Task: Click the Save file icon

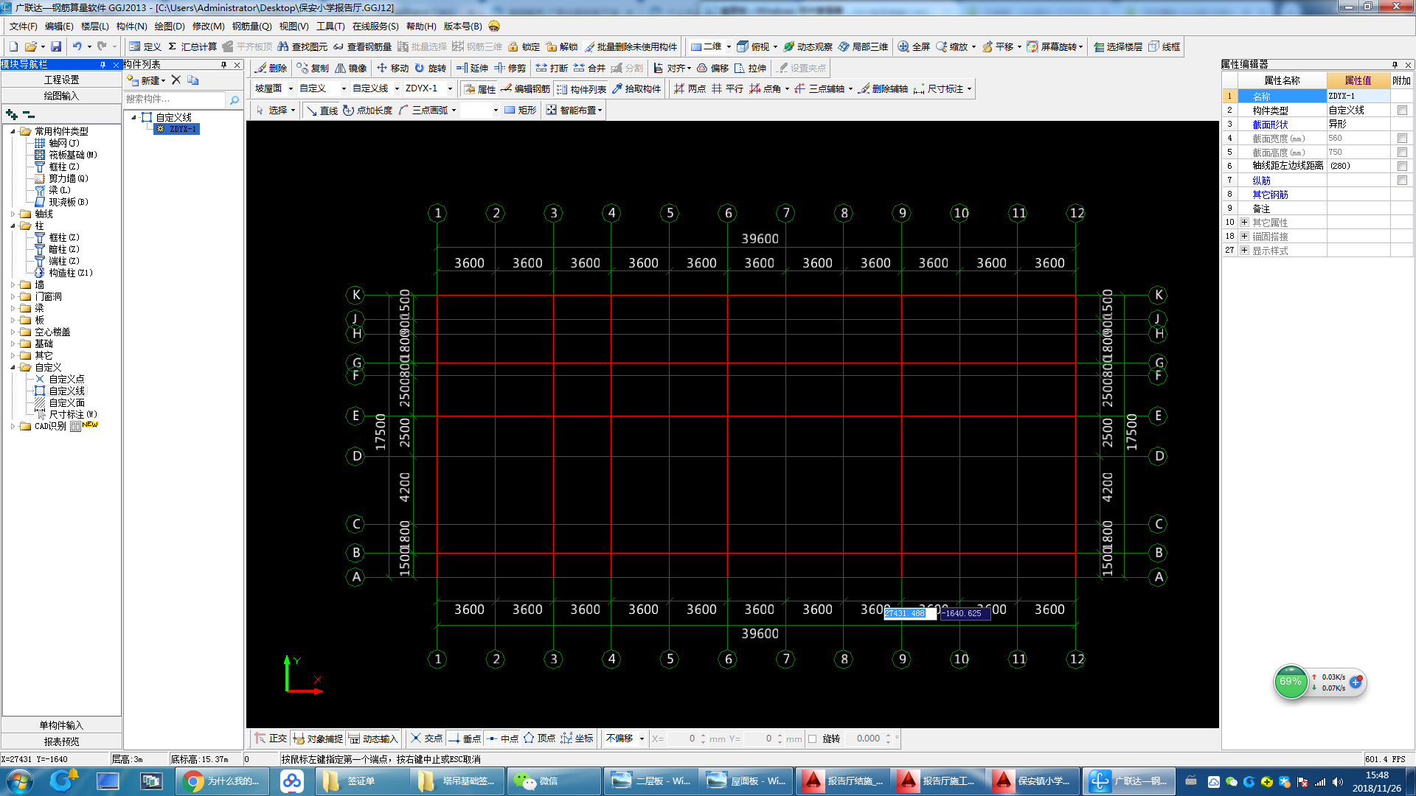Action: (56, 46)
